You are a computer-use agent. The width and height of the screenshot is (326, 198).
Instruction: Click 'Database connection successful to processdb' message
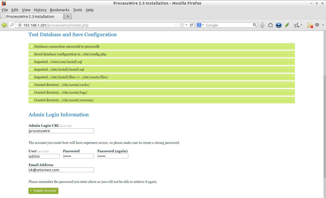point(162,46)
